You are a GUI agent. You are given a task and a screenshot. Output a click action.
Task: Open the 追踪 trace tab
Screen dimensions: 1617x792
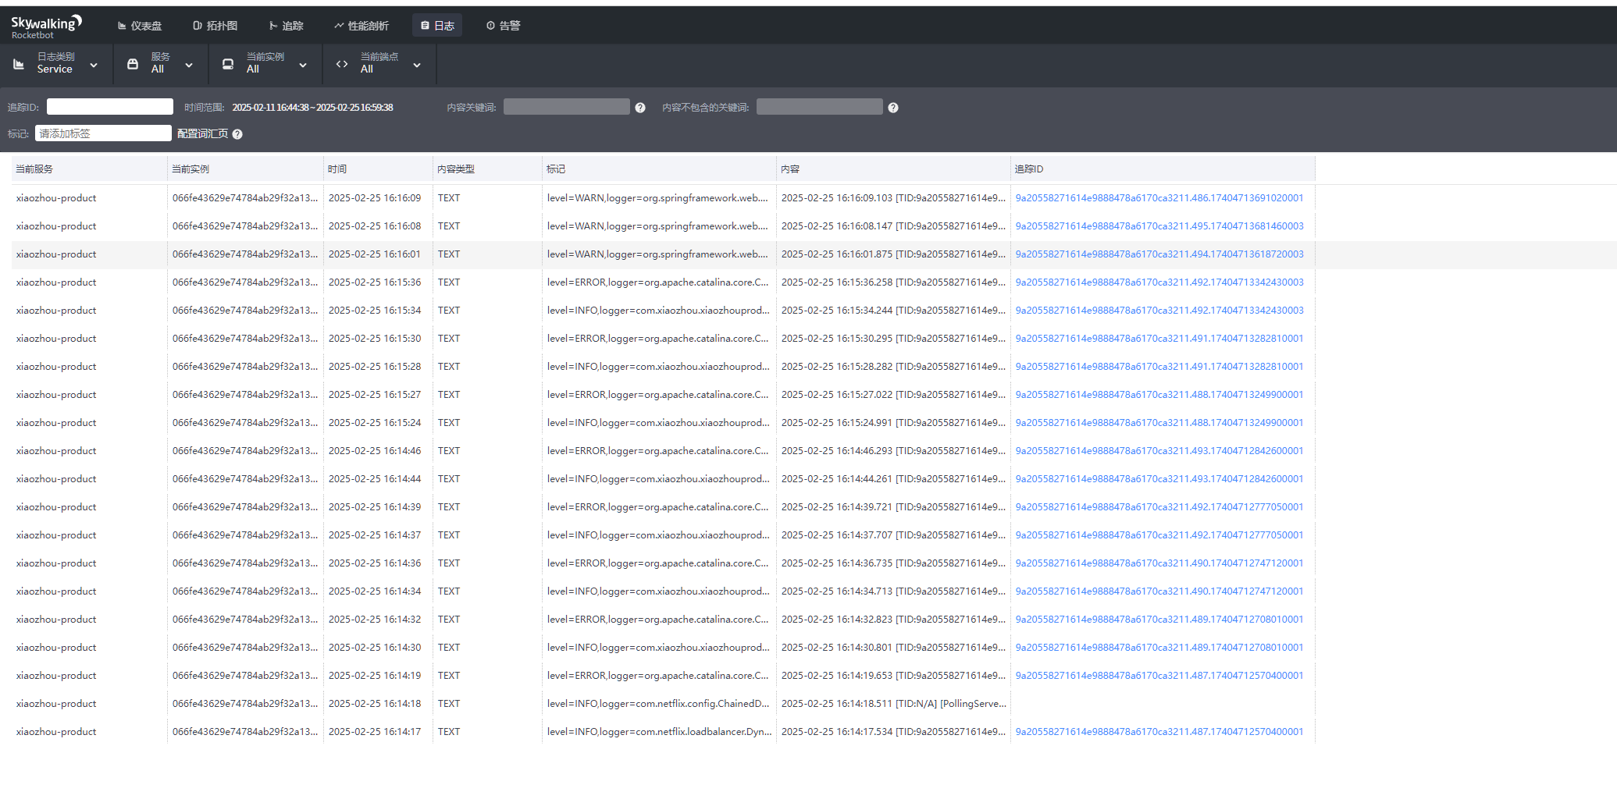[x=286, y=26]
